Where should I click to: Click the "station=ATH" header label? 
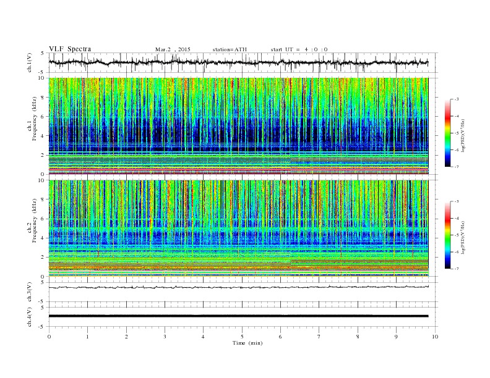pos(230,49)
